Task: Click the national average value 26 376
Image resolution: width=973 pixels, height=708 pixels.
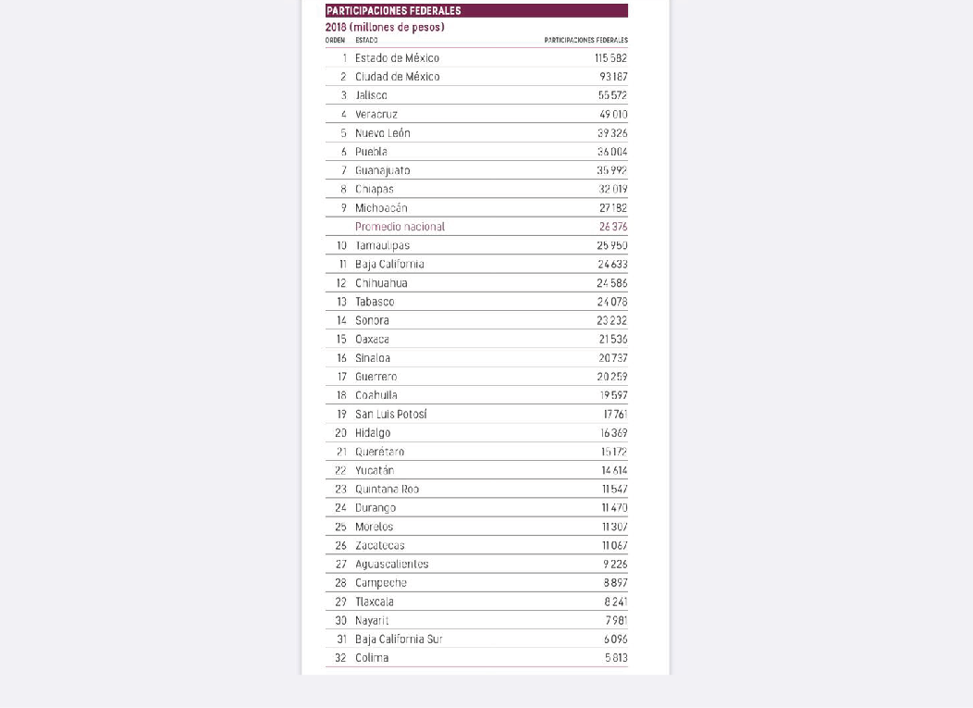Action: pos(612,227)
